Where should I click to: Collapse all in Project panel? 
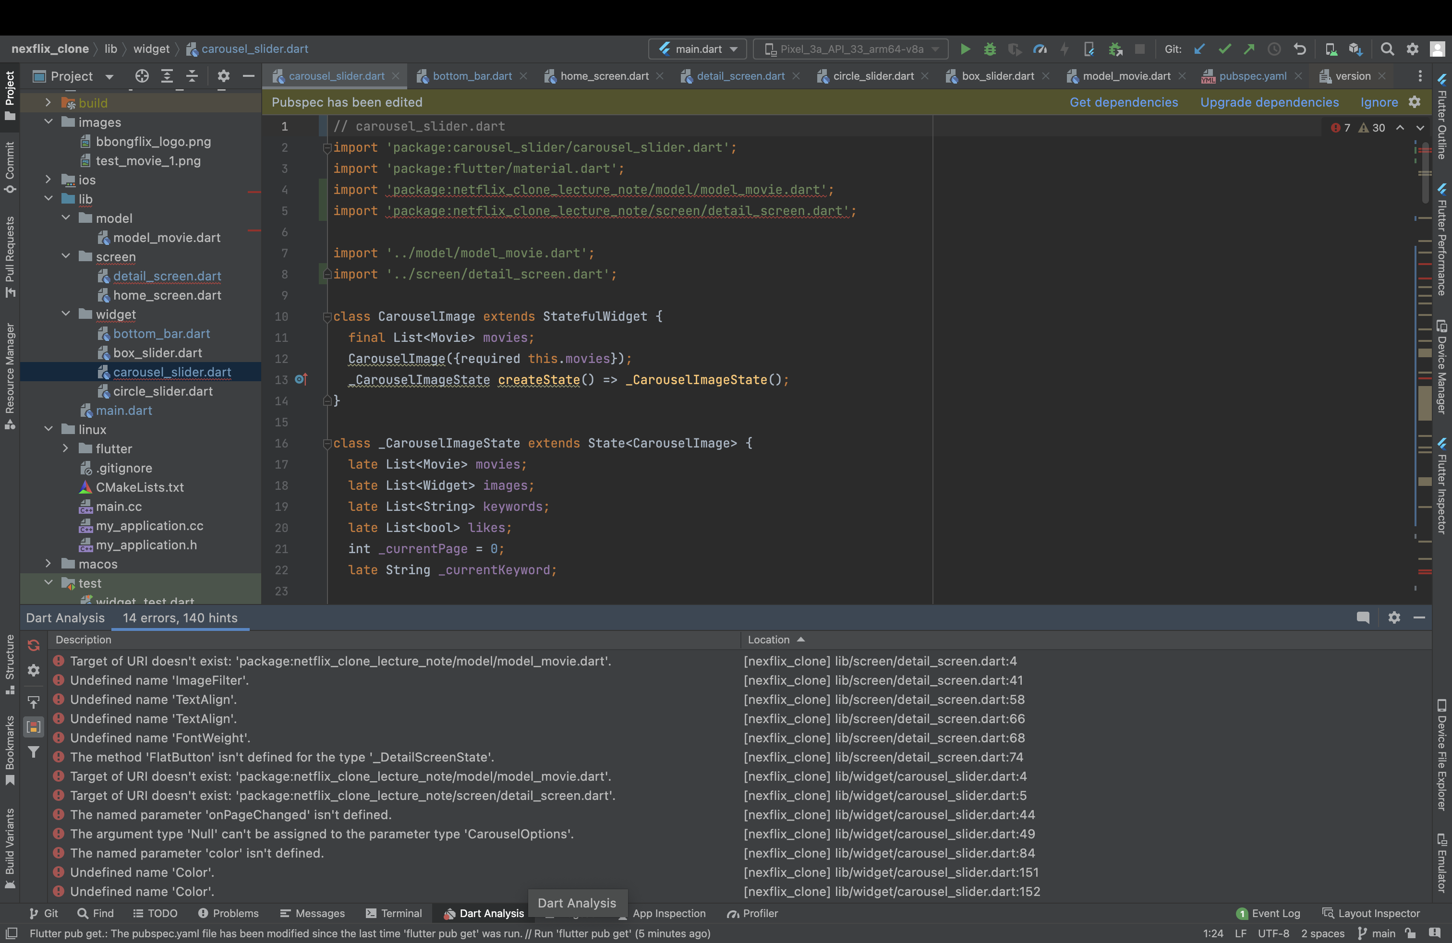point(192,76)
